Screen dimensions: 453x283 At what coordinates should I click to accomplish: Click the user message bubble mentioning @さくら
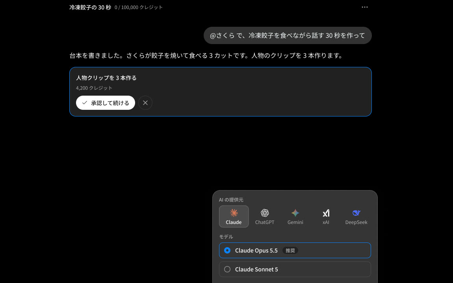pos(288,35)
